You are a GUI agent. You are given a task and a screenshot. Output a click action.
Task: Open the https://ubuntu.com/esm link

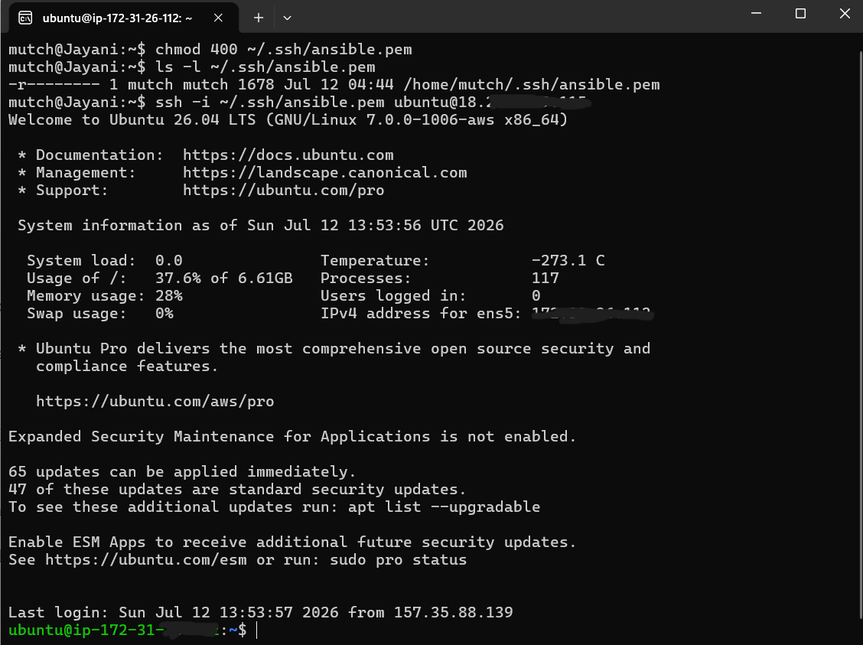(146, 560)
